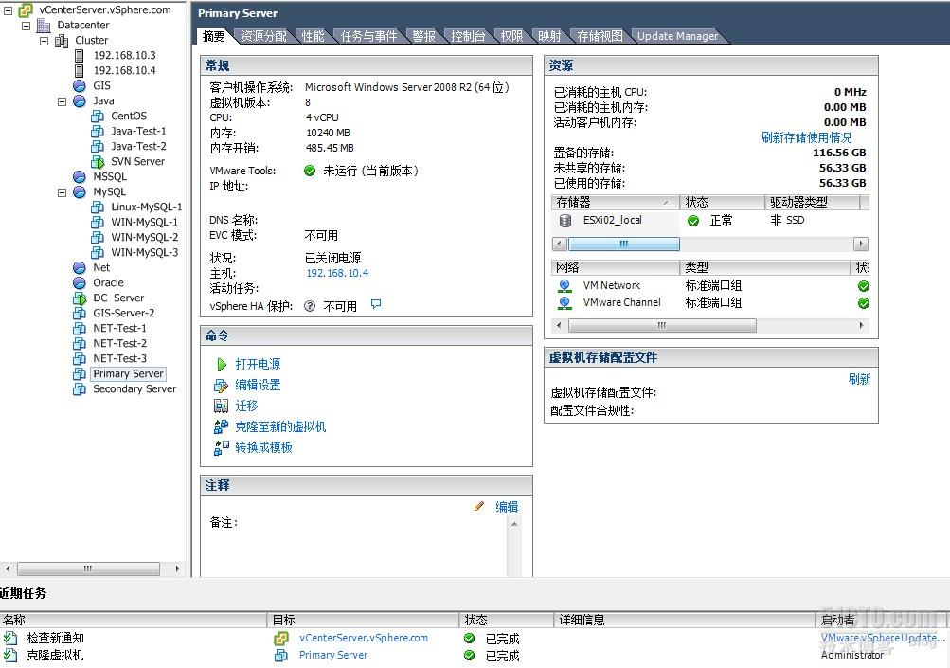Sort by the 存储器 column header
The image size is (950, 668).
pos(615,202)
